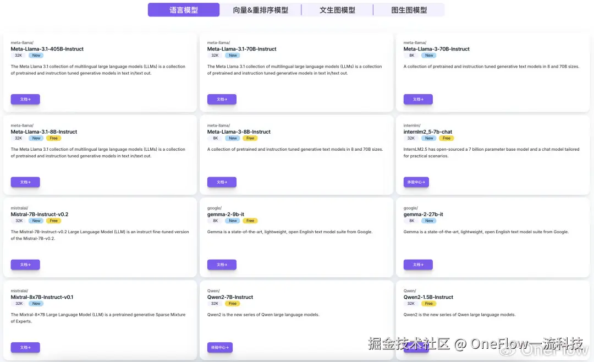This screenshot has height=362, width=594.
Task: Click the gemma-2-27b-it title
Action: [x=423, y=214]
